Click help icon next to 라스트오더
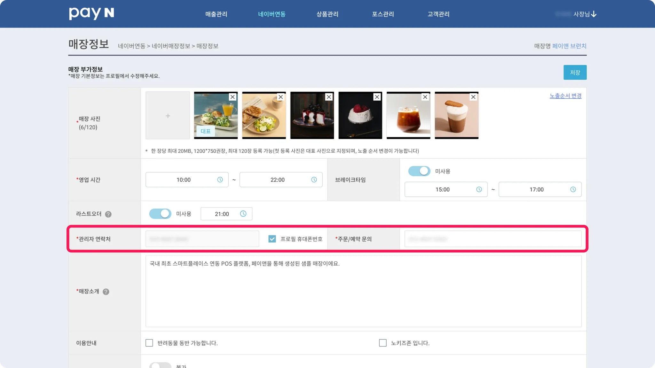This screenshot has width=655, height=368. (108, 214)
